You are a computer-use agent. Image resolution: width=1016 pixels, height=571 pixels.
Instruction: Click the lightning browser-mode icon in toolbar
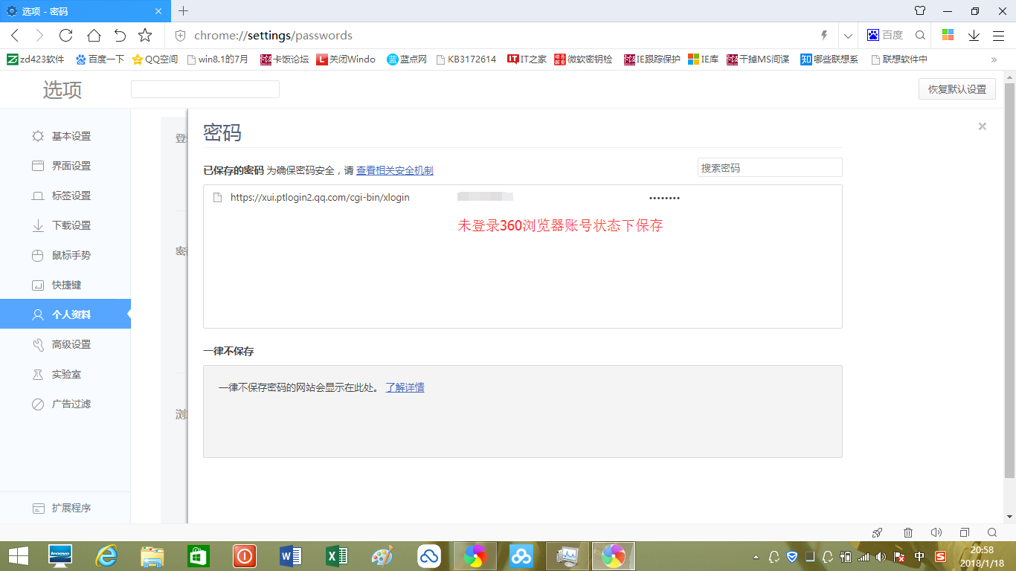click(824, 34)
